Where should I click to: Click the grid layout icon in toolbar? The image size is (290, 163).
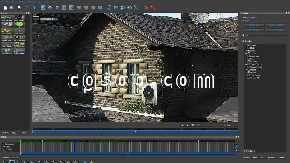coord(71,8)
